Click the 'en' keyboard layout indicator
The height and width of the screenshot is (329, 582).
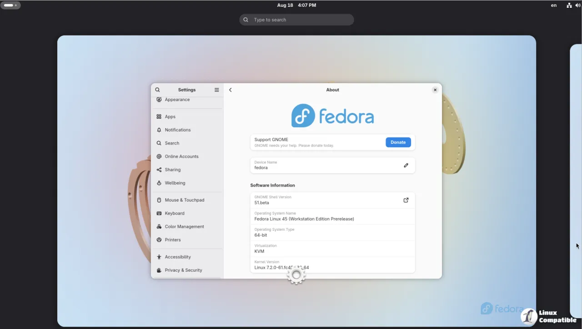554,5
